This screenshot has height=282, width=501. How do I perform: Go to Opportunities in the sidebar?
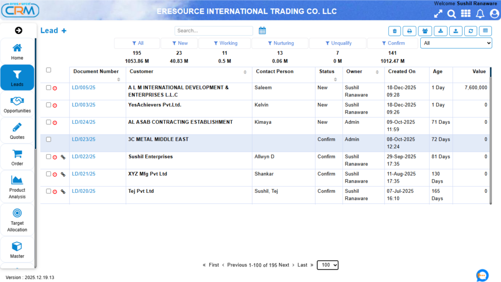point(17,105)
